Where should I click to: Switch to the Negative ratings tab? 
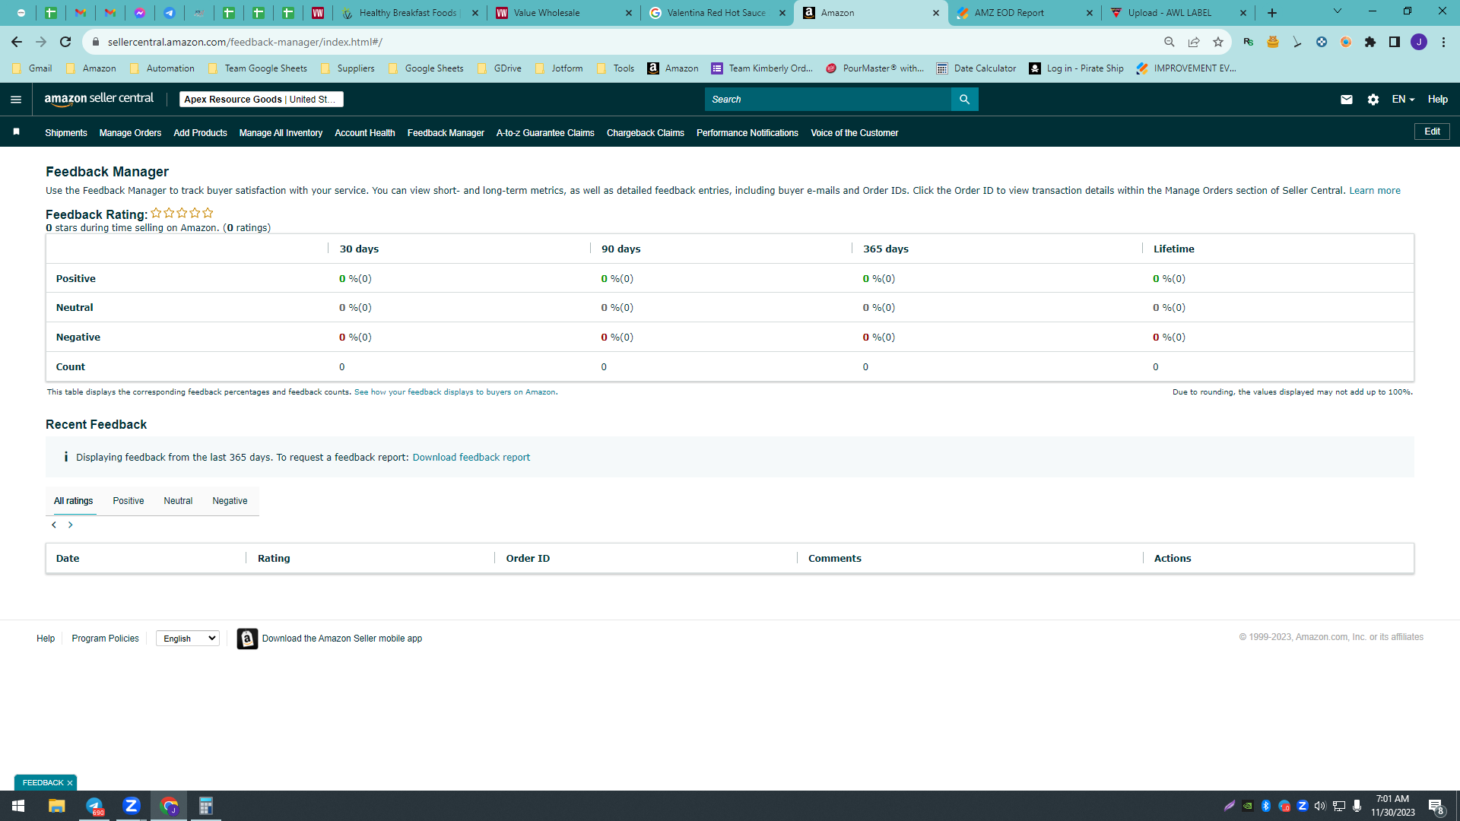[230, 501]
